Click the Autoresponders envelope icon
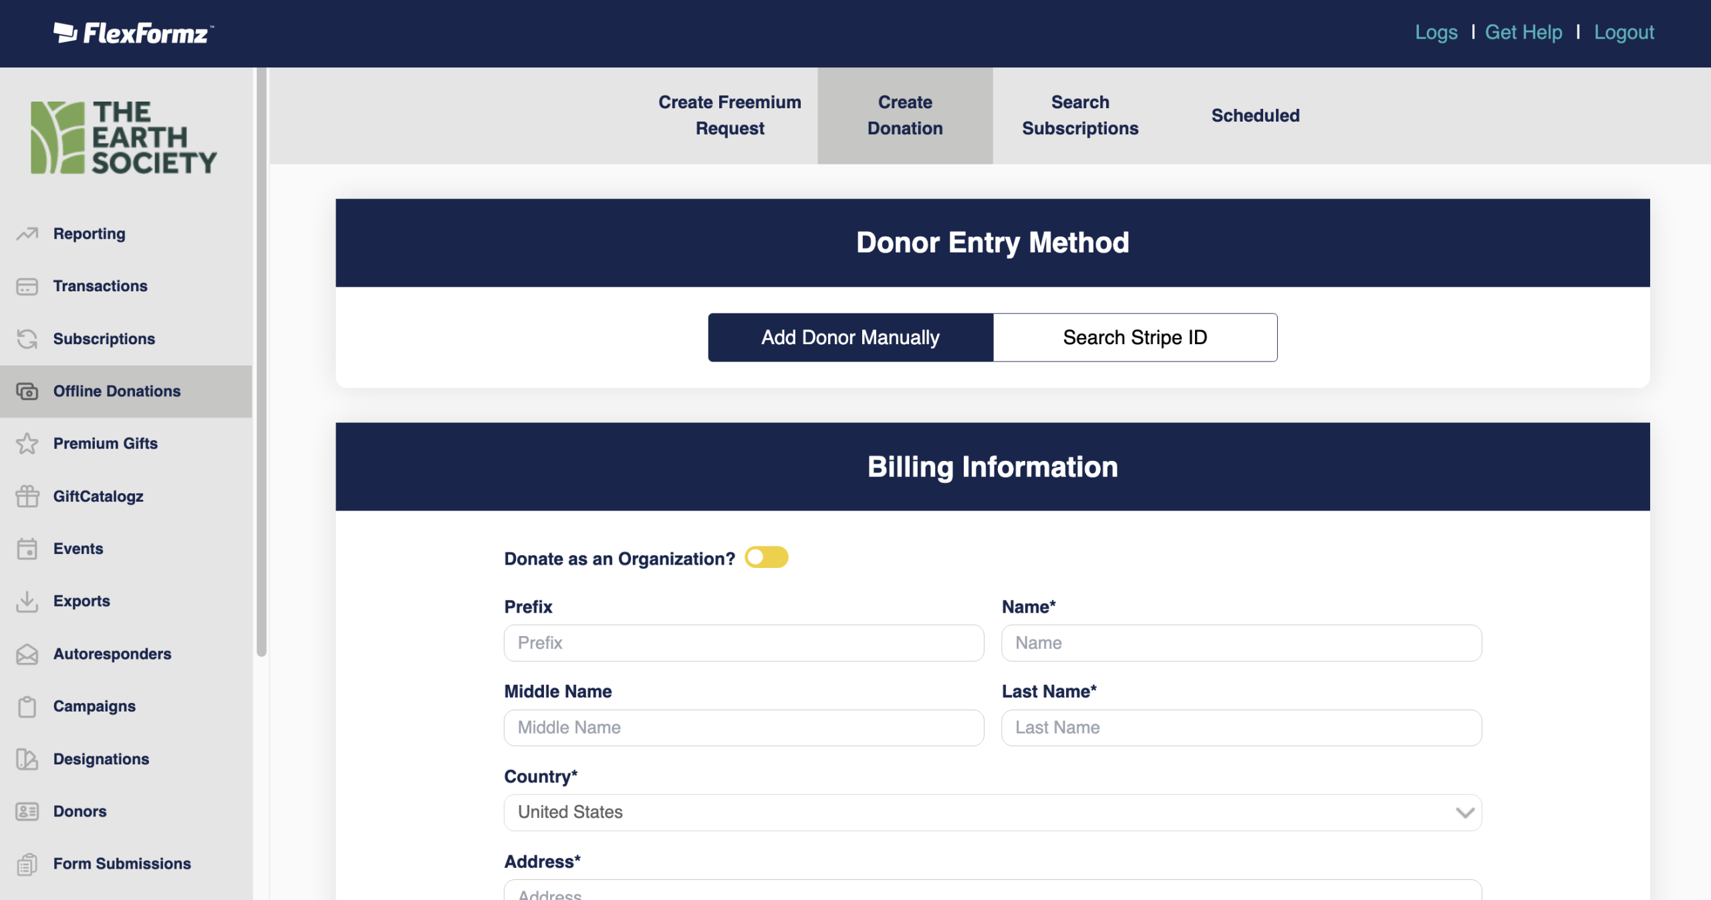Image resolution: width=1711 pixels, height=900 pixels. tap(27, 654)
